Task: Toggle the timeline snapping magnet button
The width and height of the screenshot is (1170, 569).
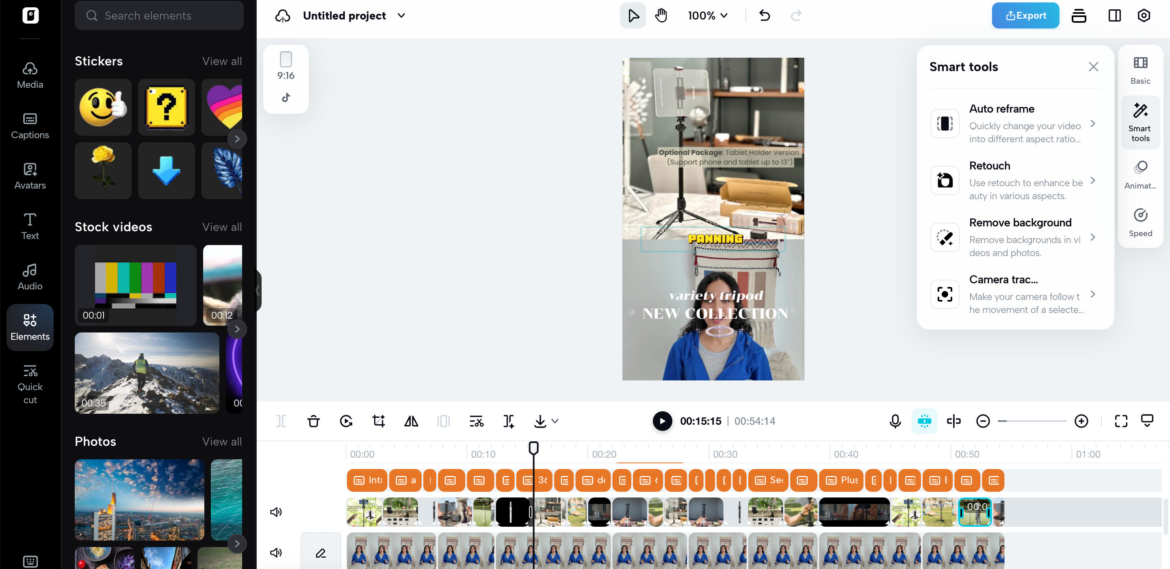Action: coord(924,421)
